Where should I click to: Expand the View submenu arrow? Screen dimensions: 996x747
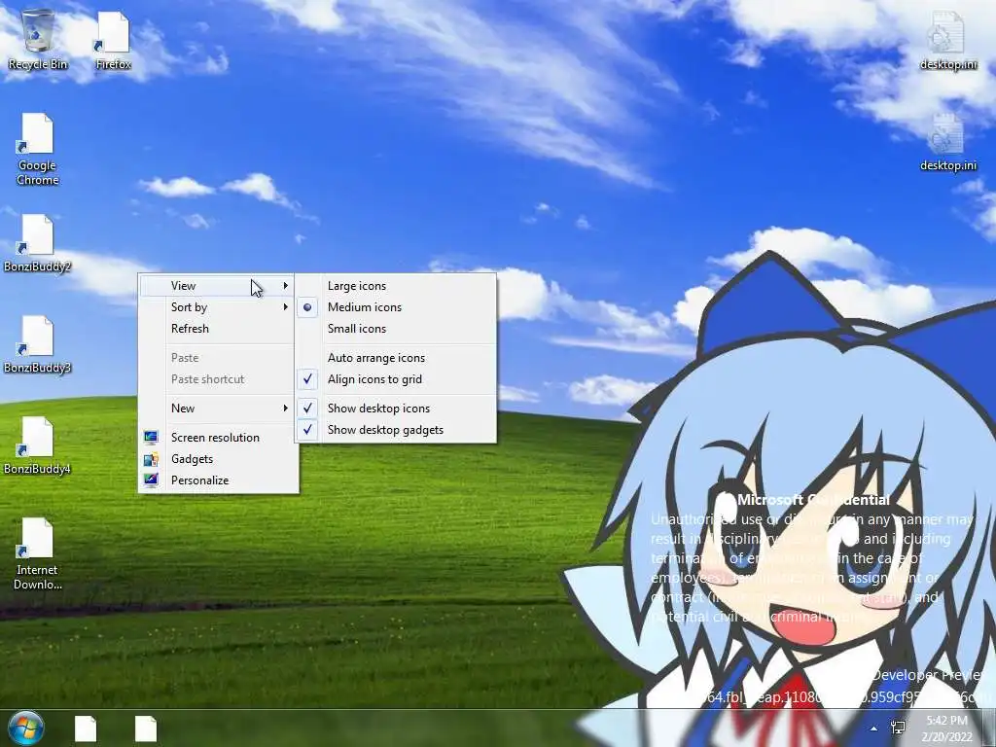point(286,286)
